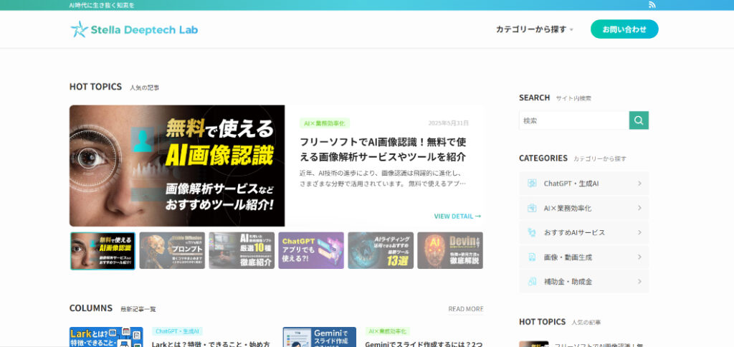Click the おすすめAIサービス category icon

(532, 232)
